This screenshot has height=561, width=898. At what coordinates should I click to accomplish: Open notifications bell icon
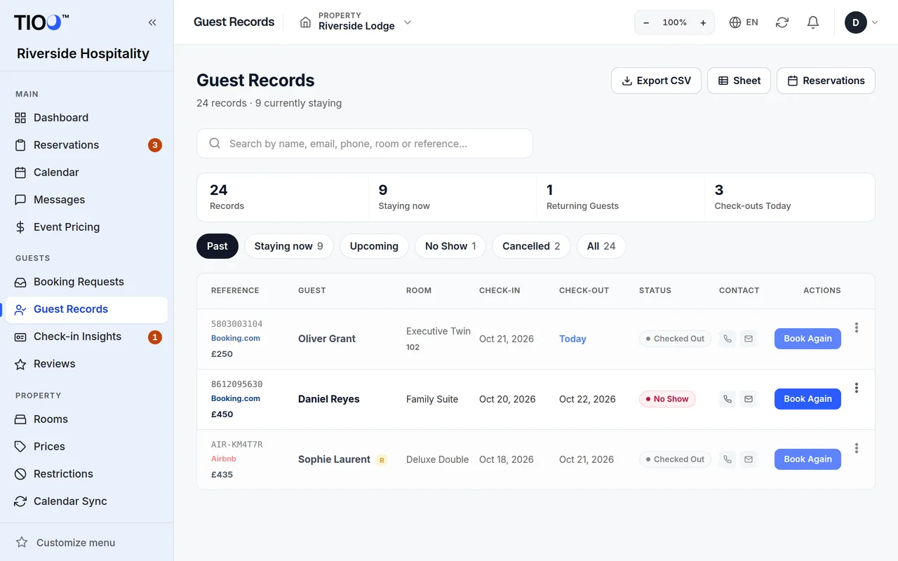tap(813, 22)
